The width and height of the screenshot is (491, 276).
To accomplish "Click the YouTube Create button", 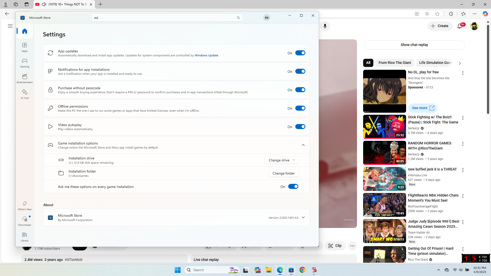I will (x=440, y=26).
